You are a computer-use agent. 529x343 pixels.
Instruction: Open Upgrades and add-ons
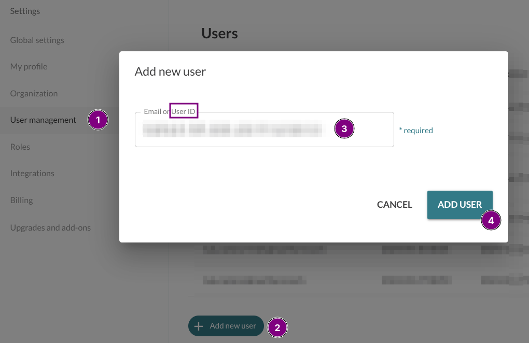(50, 228)
